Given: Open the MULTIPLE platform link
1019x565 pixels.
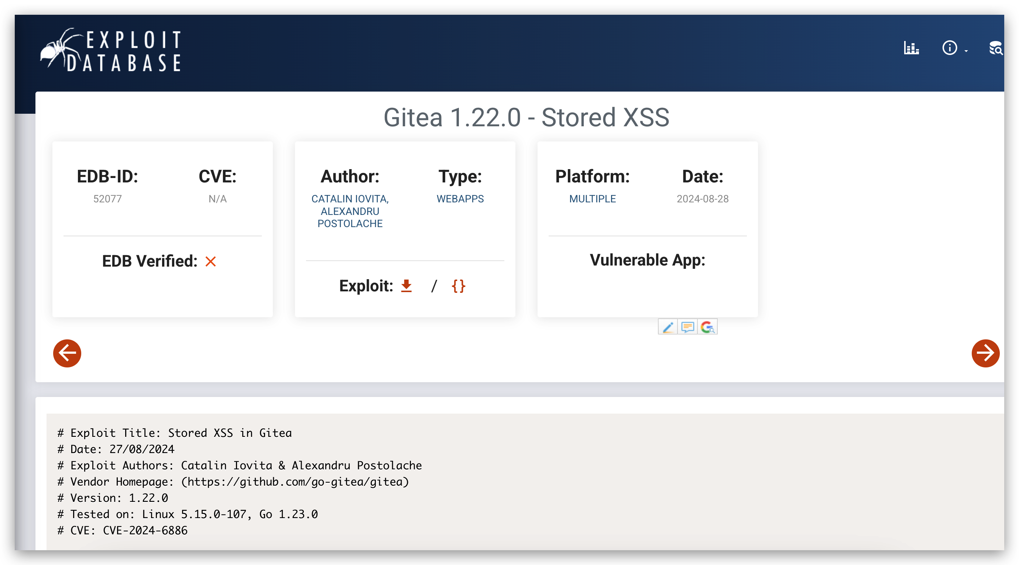Looking at the screenshot, I should pos(592,199).
